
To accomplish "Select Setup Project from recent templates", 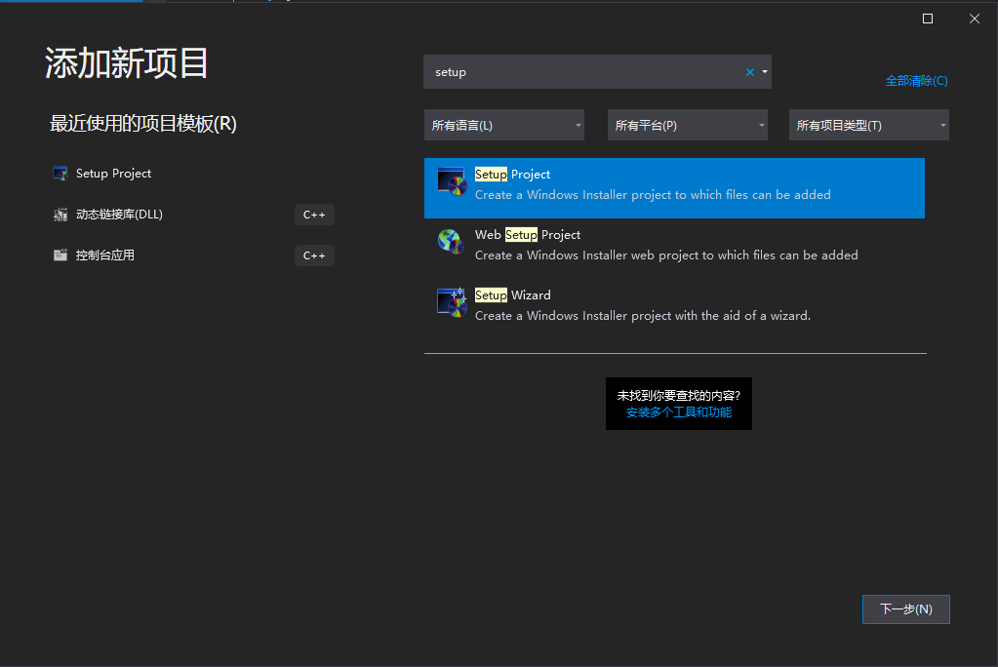I will 112,173.
